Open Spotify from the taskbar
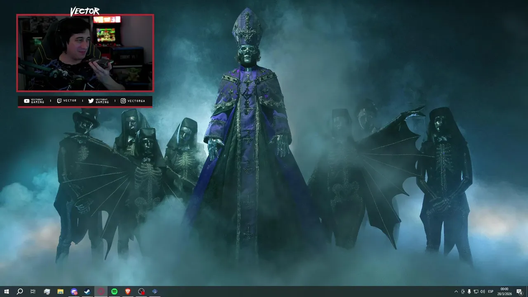 point(114,292)
